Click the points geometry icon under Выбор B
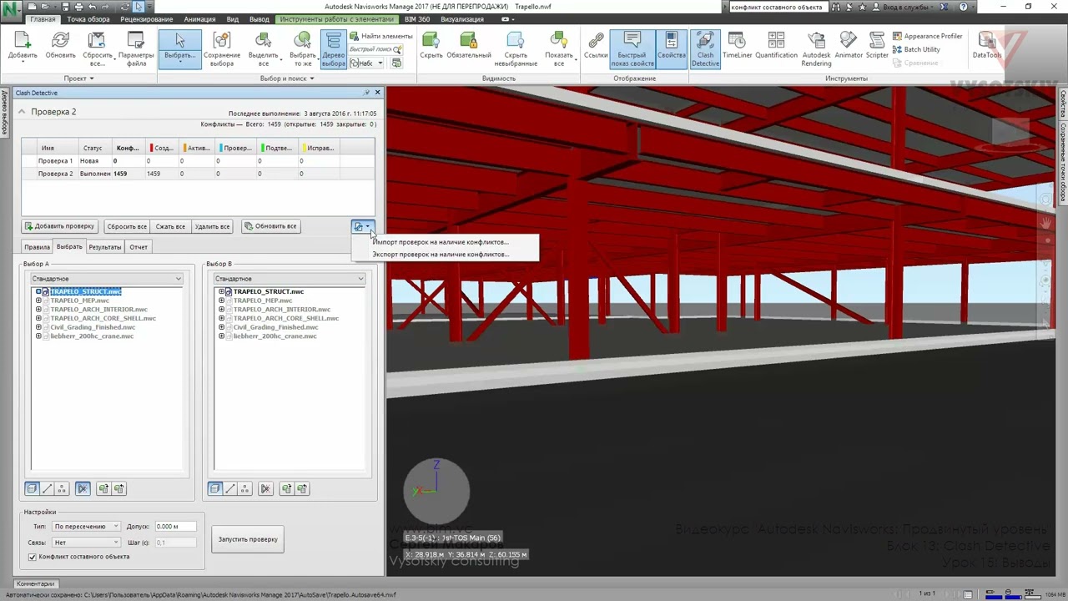Image resolution: width=1068 pixels, height=601 pixels. point(244,489)
